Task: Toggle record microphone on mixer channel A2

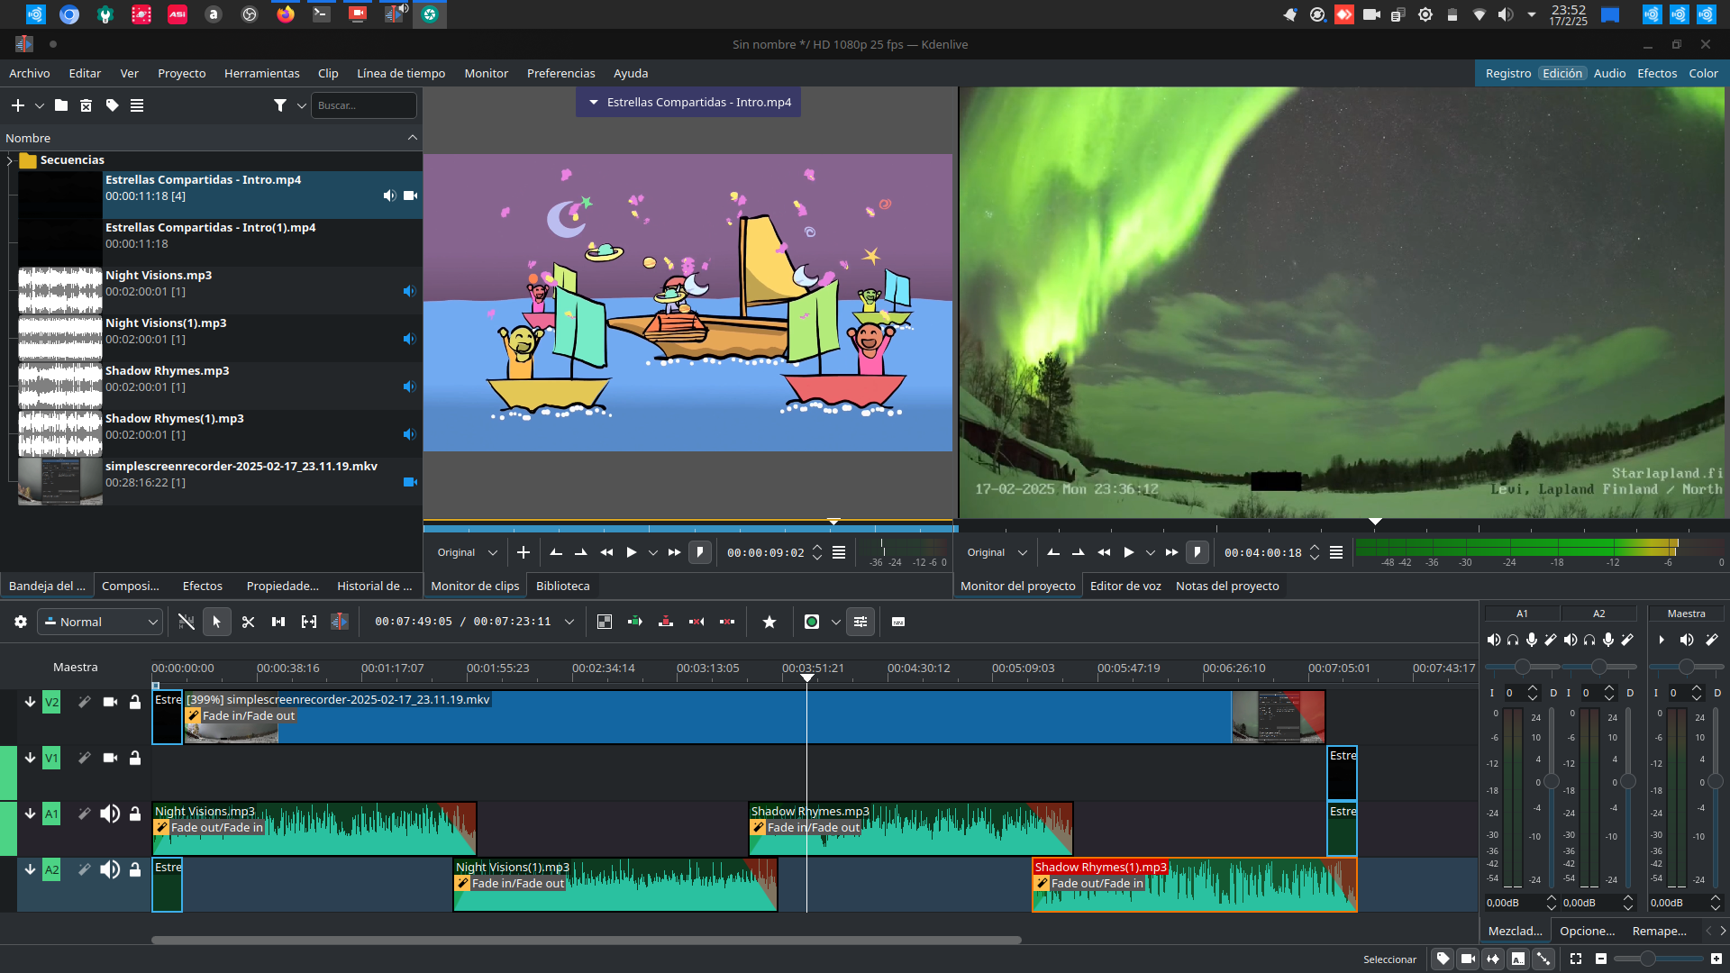Action: [x=1608, y=640]
